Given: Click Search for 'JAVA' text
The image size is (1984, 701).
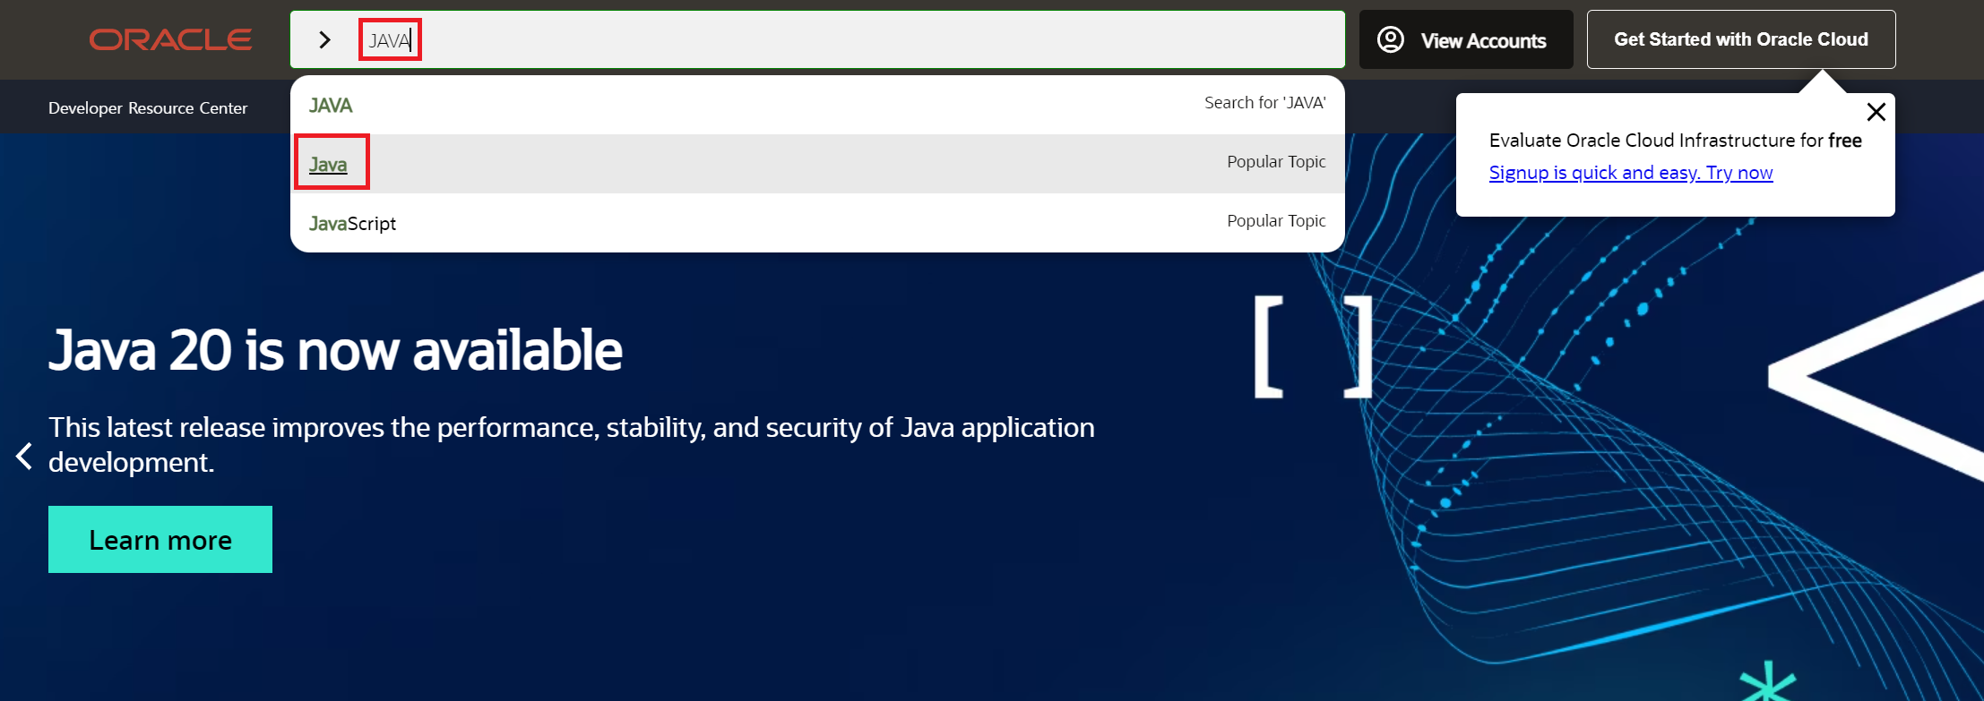Looking at the screenshot, I should coord(1264,103).
